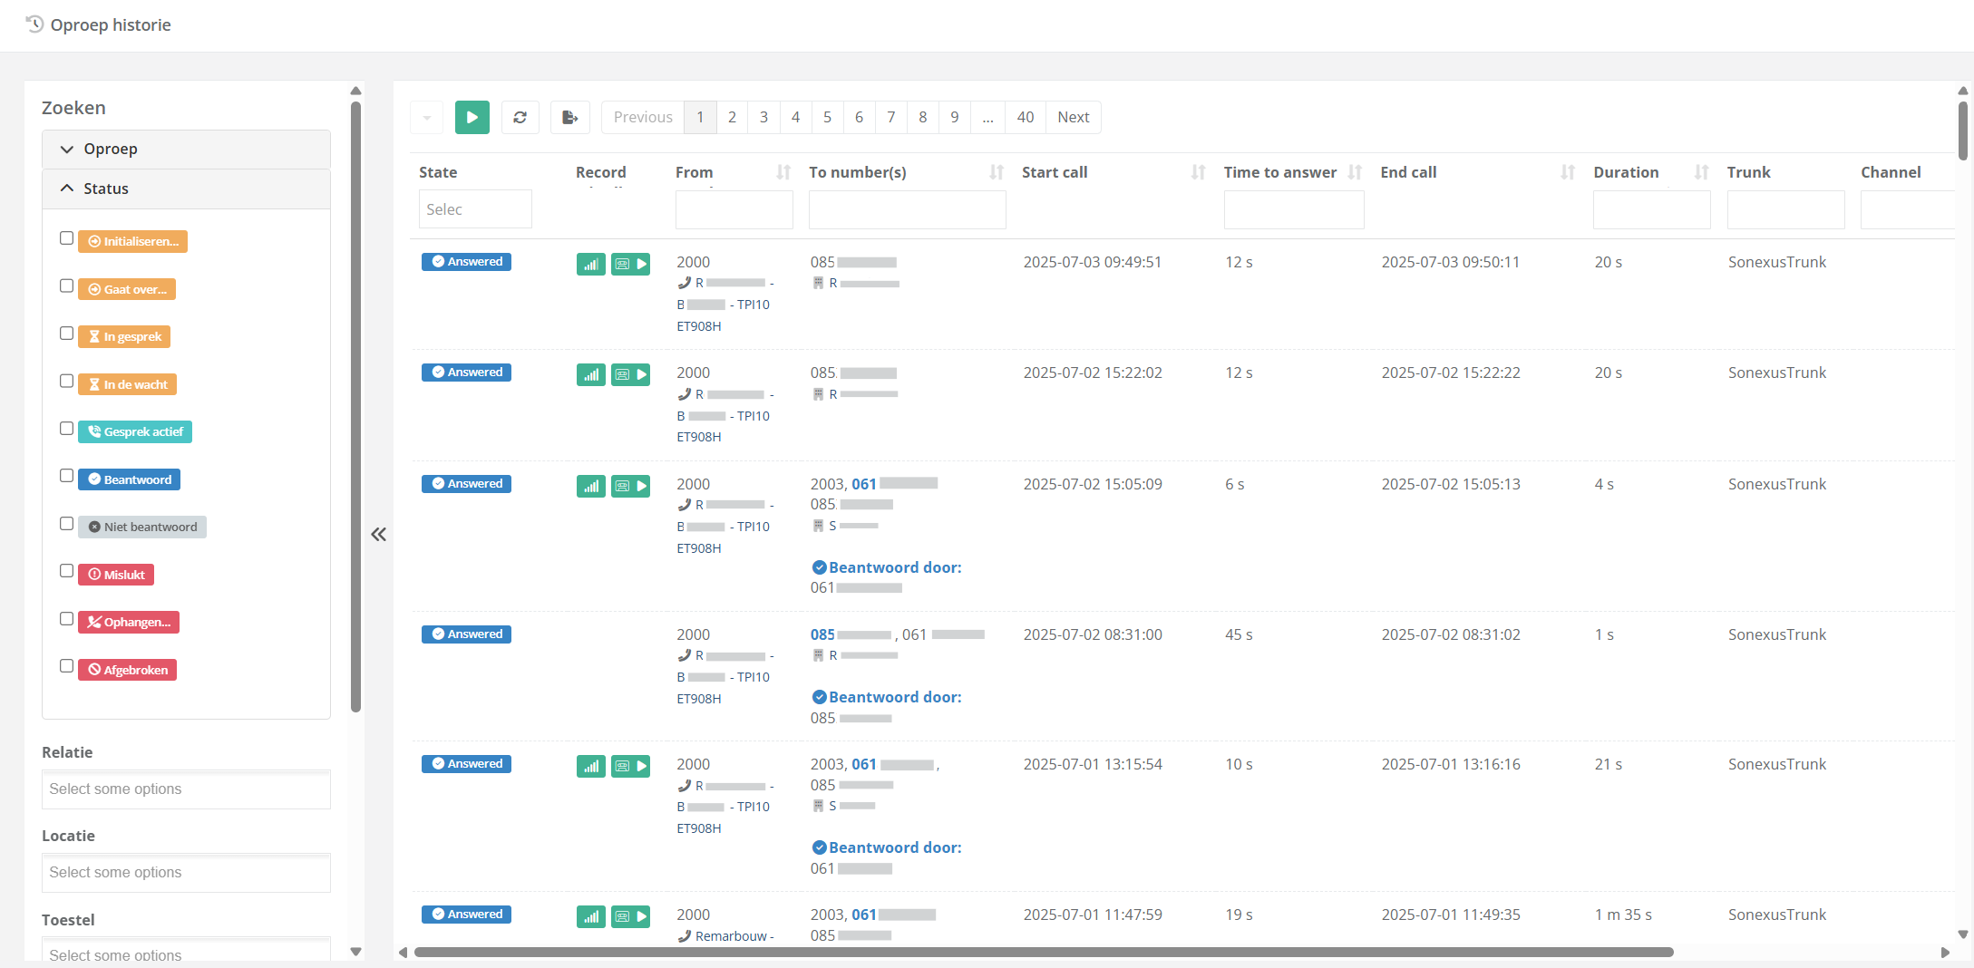The height and width of the screenshot is (968, 1974).
Task: Click sort icon on Duration column
Action: [1701, 172]
